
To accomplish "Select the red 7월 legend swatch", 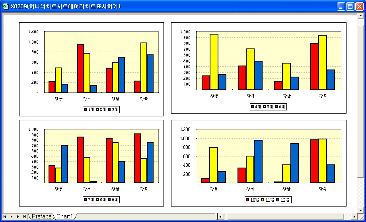I will 86,200.
